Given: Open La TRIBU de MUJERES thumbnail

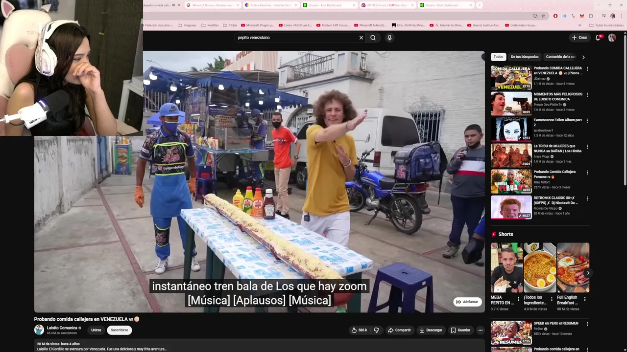Looking at the screenshot, I should coord(511,155).
